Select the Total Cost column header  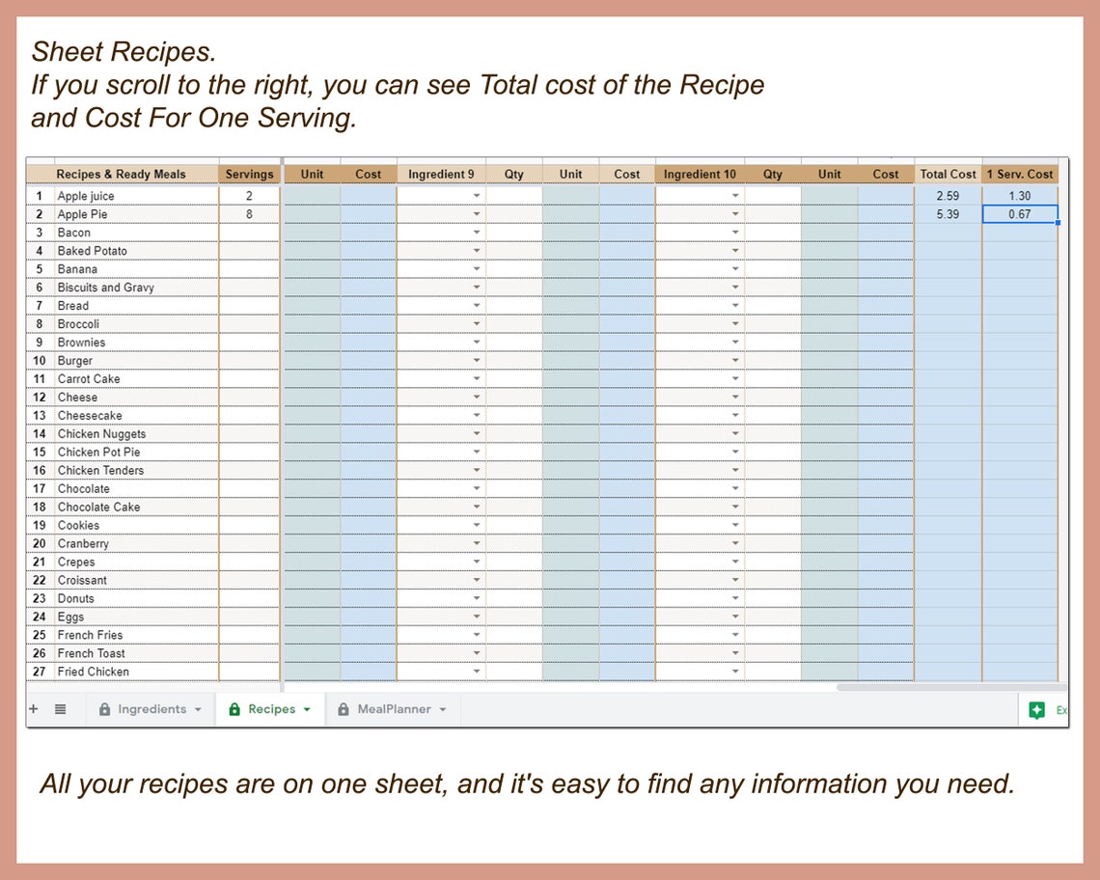(948, 174)
